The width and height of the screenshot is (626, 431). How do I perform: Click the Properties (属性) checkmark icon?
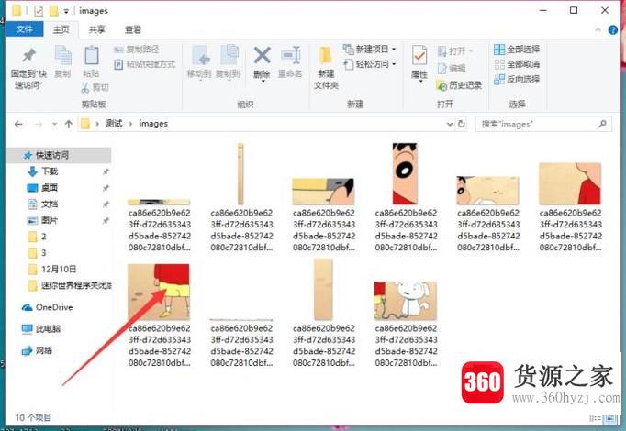[x=419, y=56]
